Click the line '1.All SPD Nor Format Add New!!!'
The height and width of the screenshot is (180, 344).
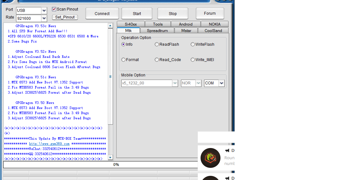tap(38, 31)
